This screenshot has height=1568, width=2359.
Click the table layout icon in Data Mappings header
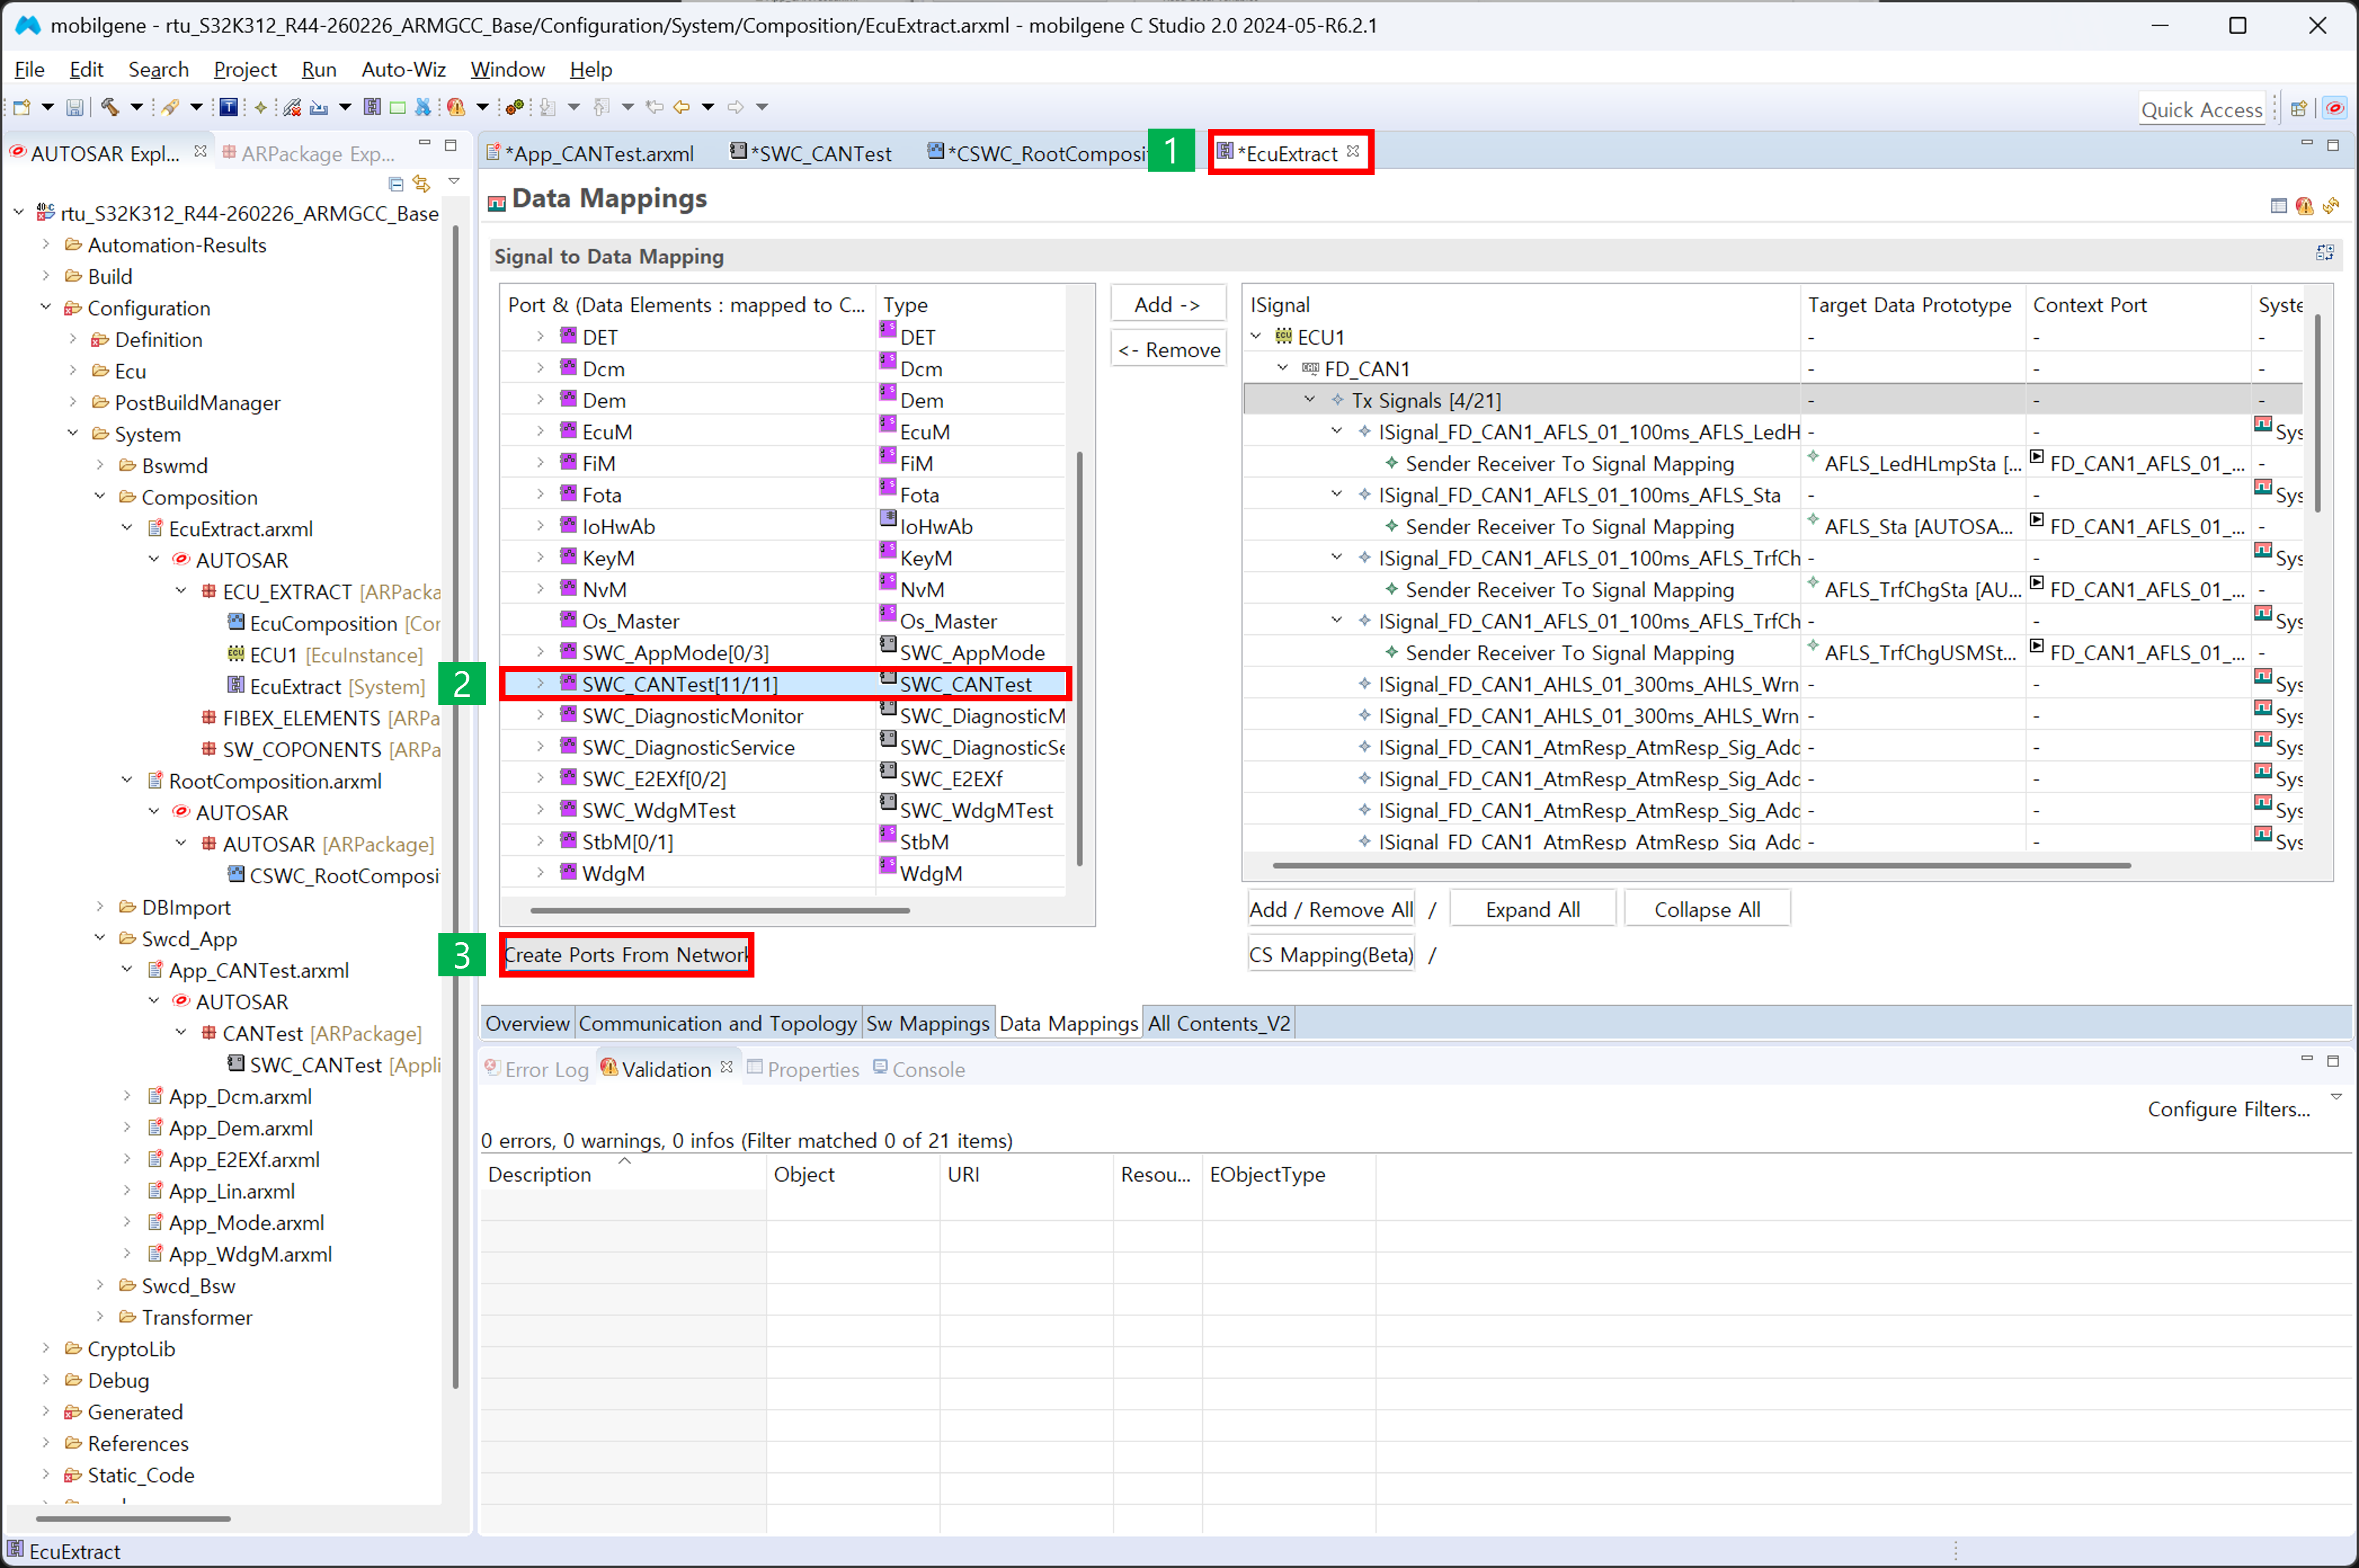(x=2279, y=205)
